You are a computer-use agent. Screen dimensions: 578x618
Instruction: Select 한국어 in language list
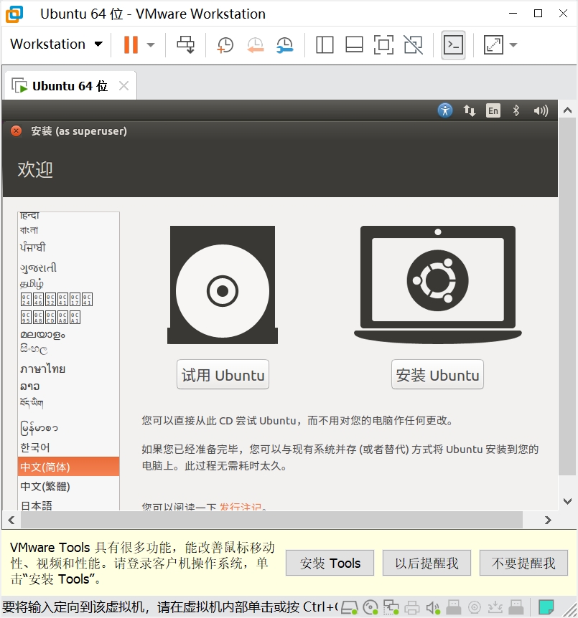point(68,448)
